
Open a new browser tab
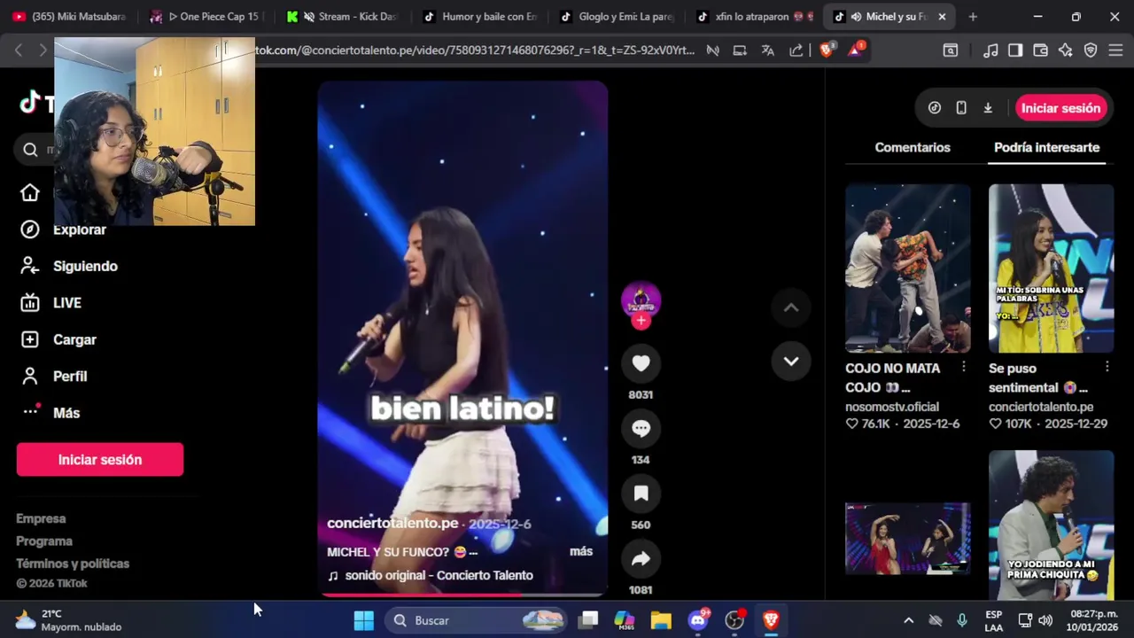point(973,16)
